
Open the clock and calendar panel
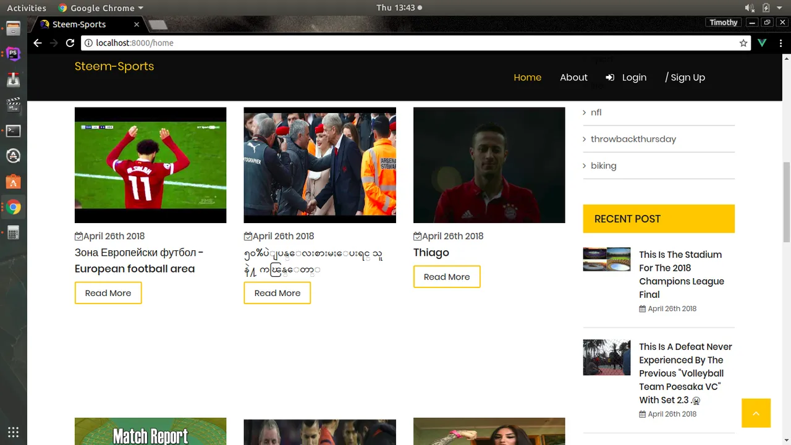coord(399,8)
